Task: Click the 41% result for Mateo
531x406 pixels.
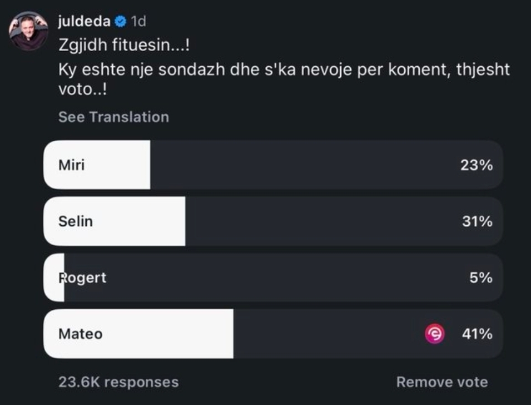Action: [x=477, y=334]
